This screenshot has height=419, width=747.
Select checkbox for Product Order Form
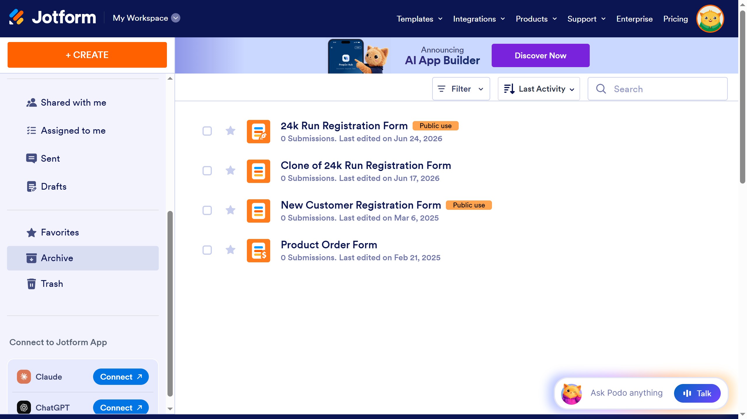click(207, 250)
